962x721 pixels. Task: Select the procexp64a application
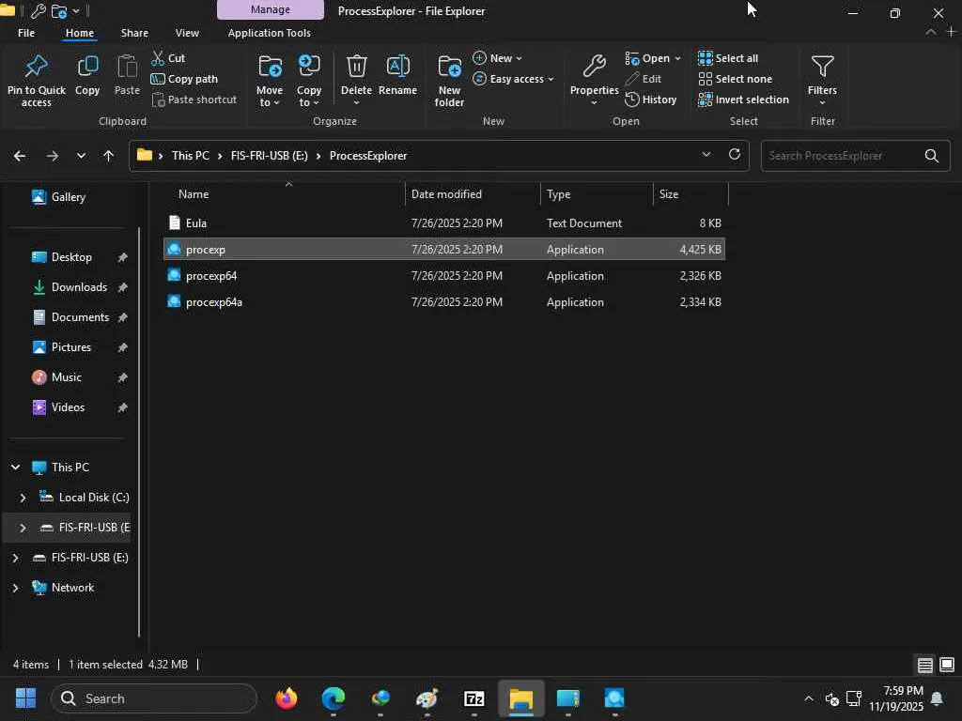pos(444,302)
